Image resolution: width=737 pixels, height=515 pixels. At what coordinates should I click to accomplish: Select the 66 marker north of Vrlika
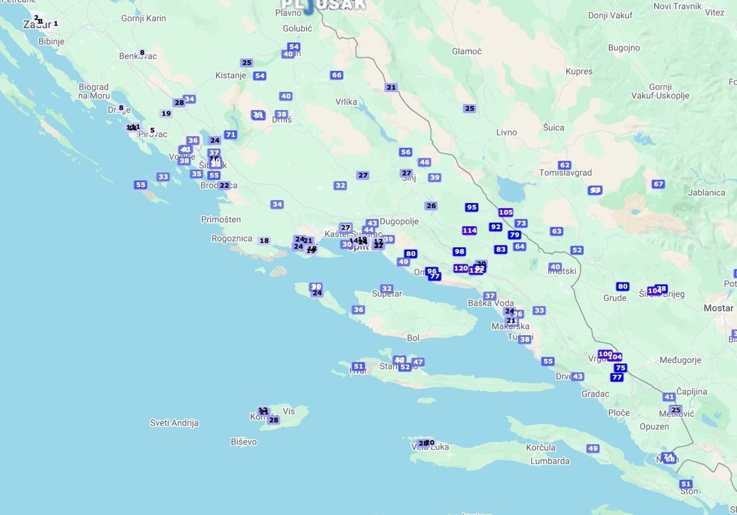tap(337, 75)
